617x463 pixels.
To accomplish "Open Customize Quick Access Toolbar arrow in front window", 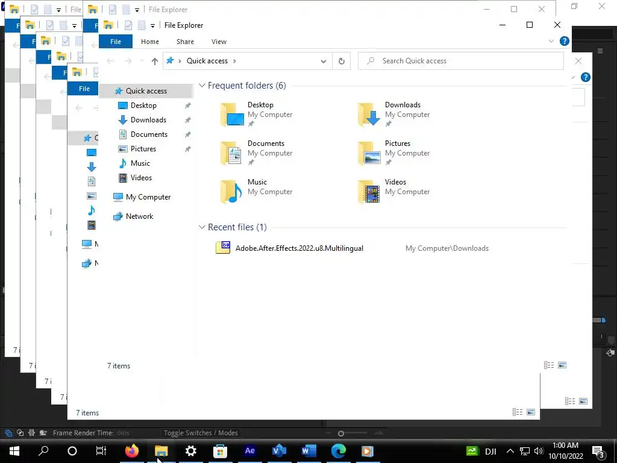I will [152, 25].
